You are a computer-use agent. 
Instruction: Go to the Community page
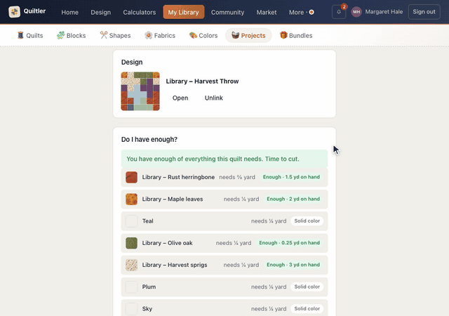tap(227, 12)
